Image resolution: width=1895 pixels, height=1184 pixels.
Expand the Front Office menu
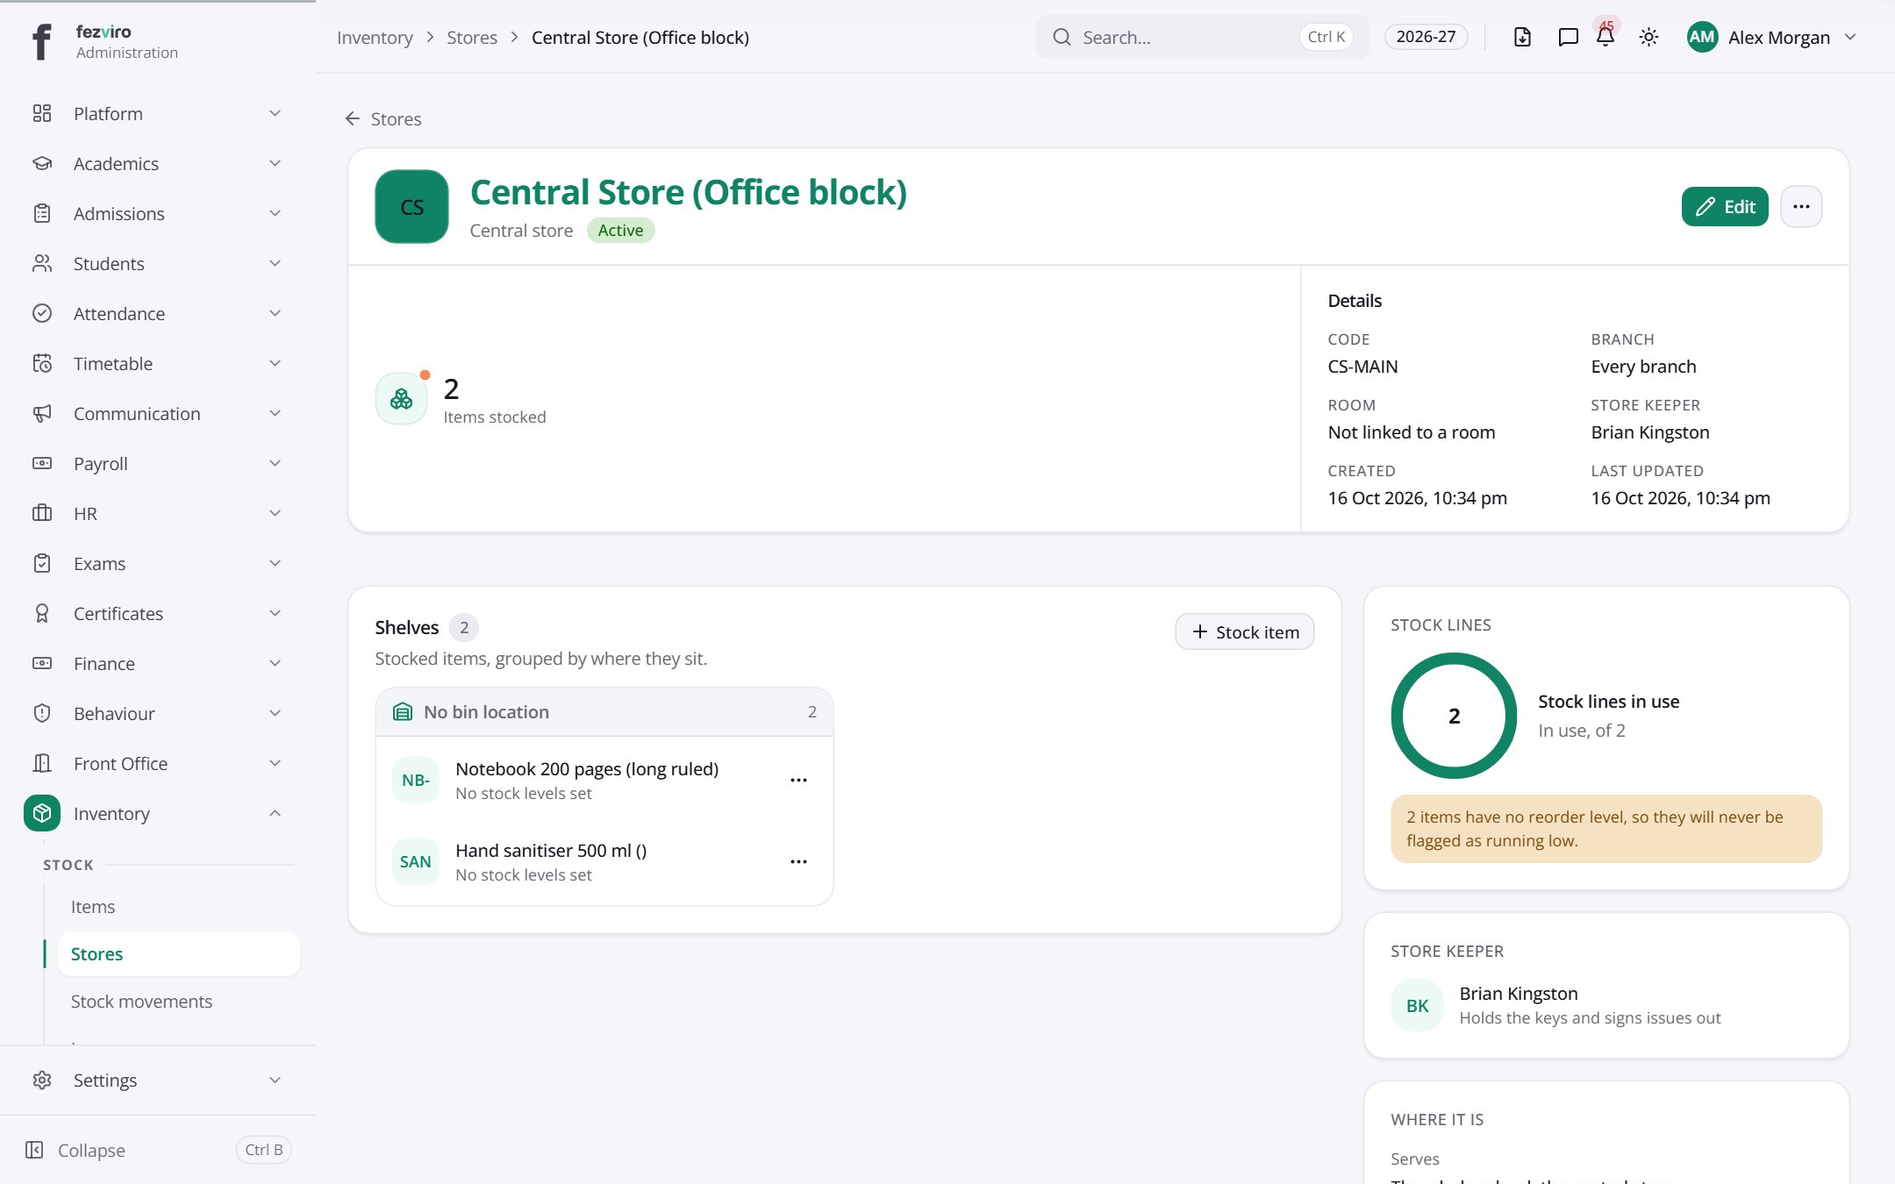click(158, 763)
